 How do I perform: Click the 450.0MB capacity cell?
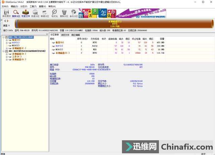(161, 43)
